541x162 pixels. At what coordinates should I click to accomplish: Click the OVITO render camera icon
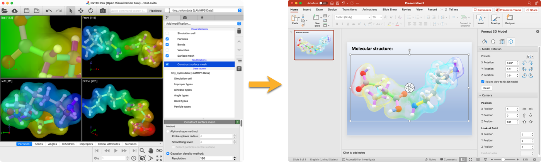tap(102, 11)
